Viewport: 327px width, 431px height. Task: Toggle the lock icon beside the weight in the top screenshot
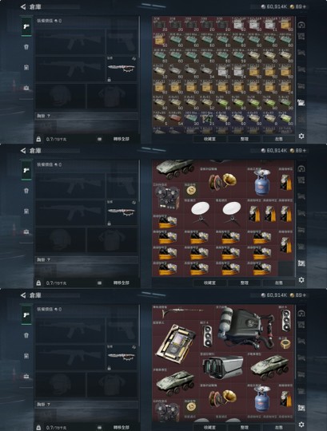click(38, 139)
